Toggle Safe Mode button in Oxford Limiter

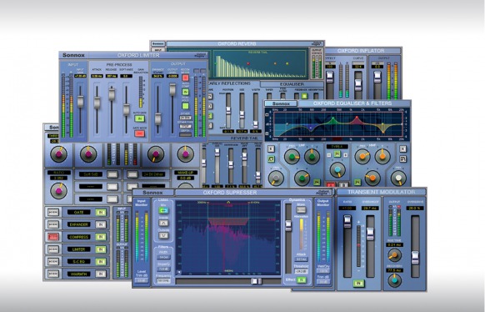(139, 133)
